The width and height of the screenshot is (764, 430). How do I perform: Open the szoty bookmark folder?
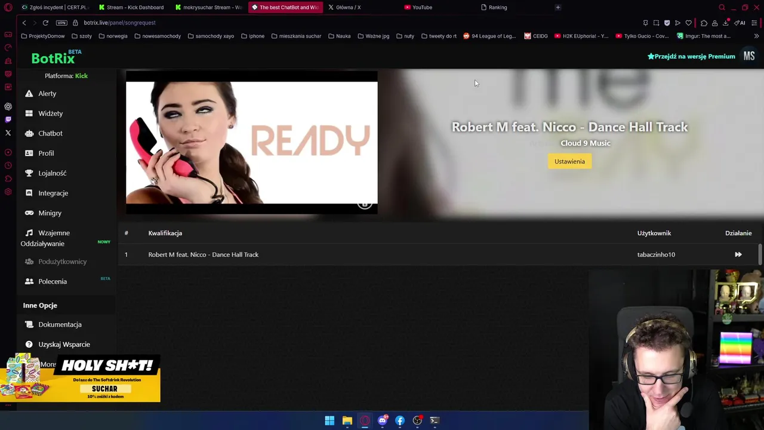pyautogui.click(x=82, y=36)
